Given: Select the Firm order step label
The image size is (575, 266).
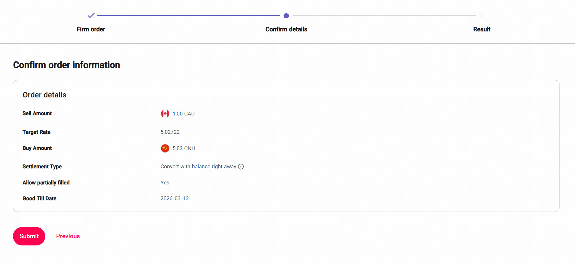Looking at the screenshot, I should (91, 29).
